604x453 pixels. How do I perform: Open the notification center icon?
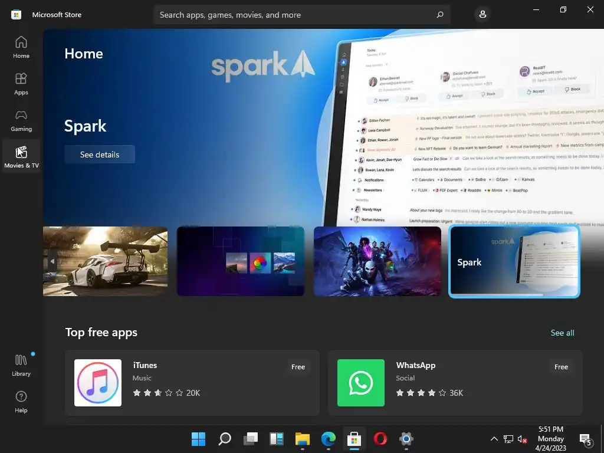(586, 439)
